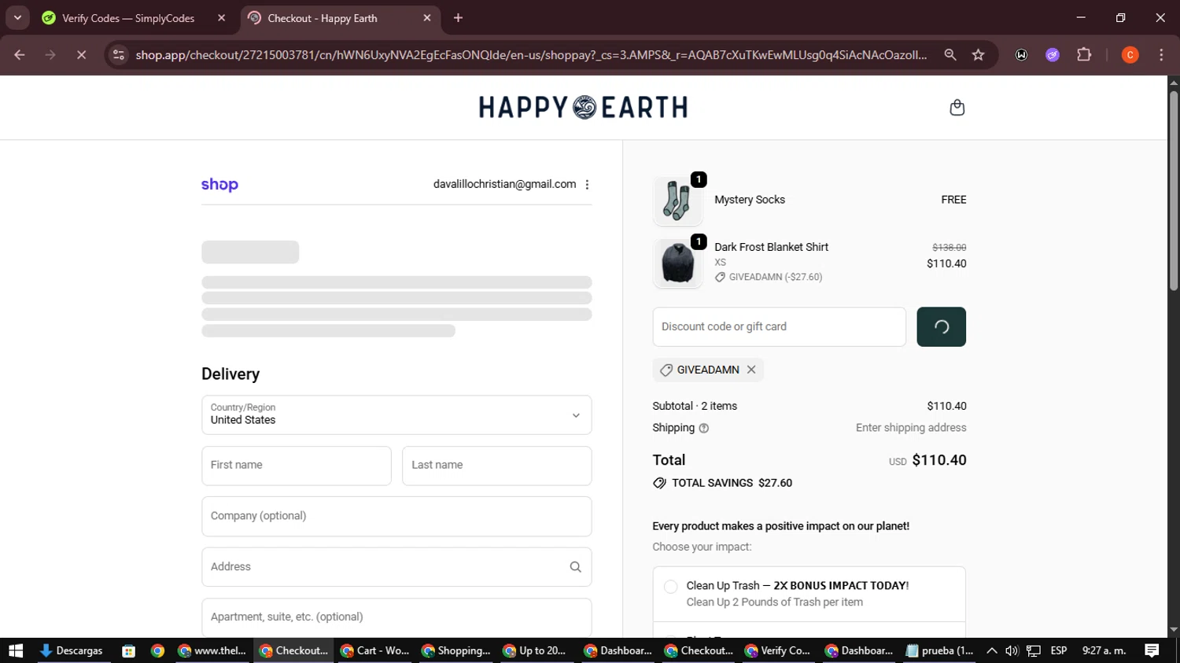This screenshot has width=1180, height=663.
Task: Click the browser address bar URL
Action: (x=531, y=55)
